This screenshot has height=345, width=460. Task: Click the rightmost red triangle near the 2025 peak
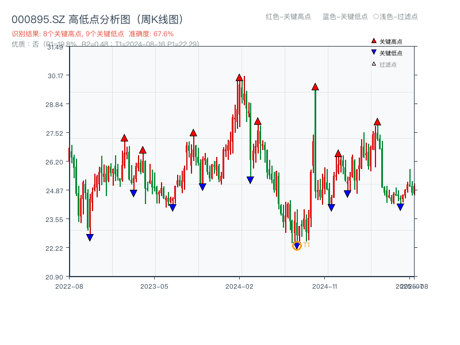tap(378, 122)
